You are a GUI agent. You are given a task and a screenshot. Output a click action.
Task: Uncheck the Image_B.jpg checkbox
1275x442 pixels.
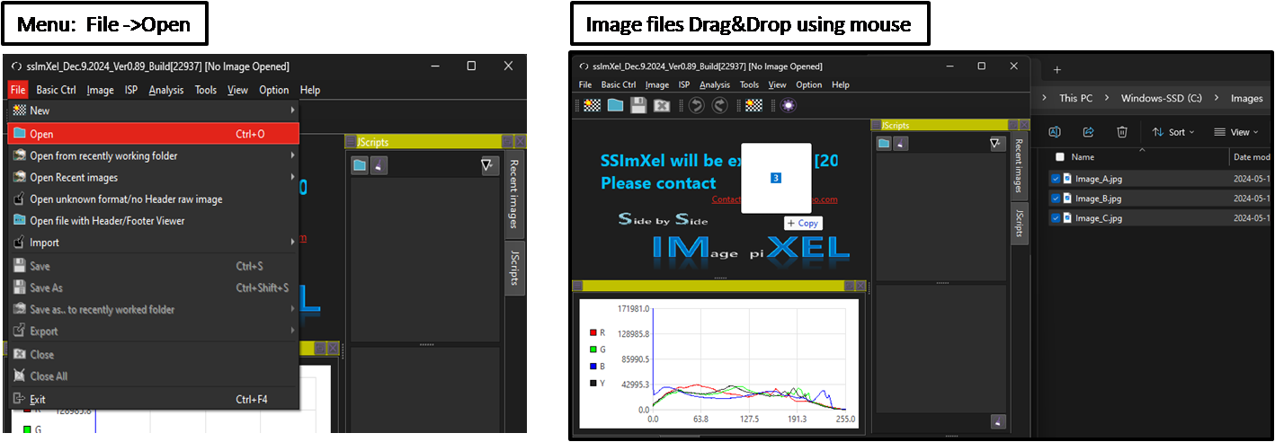click(1056, 199)
